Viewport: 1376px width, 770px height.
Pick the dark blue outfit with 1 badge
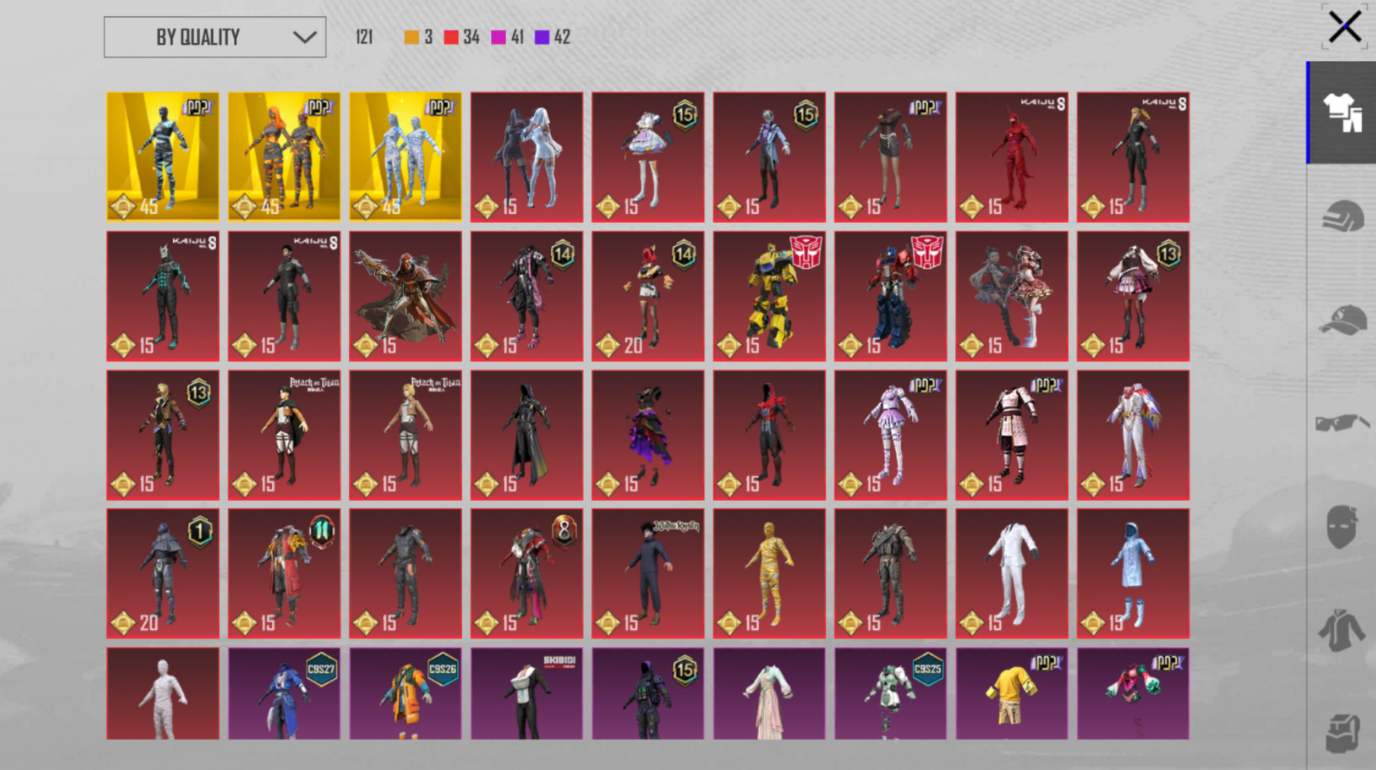pos(163,574)
